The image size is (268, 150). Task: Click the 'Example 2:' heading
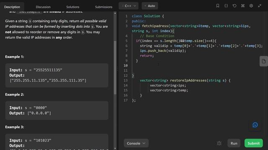tap(15, 95)
